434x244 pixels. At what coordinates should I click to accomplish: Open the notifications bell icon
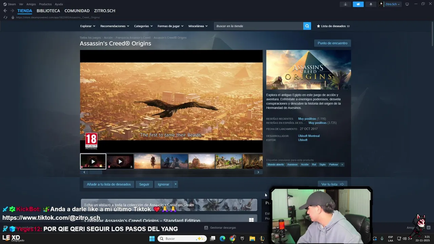pyautogui.click(x=371, y=4)
